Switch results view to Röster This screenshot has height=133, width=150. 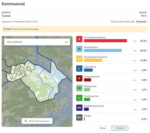coord(103,128)
